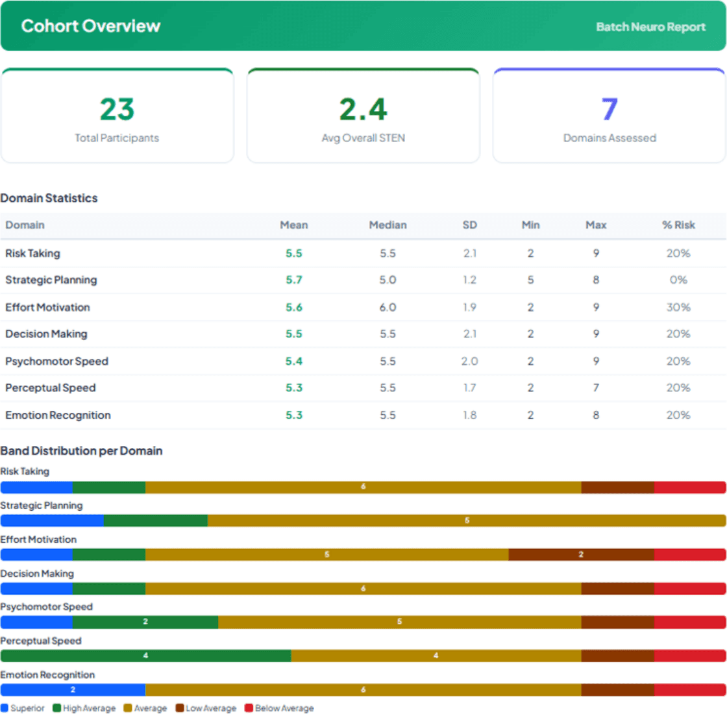The width and height of the screenshot is (727, 714).
Task: Click the Effort Motivation bar's red Below Average segment
Action: pos(690,554)
